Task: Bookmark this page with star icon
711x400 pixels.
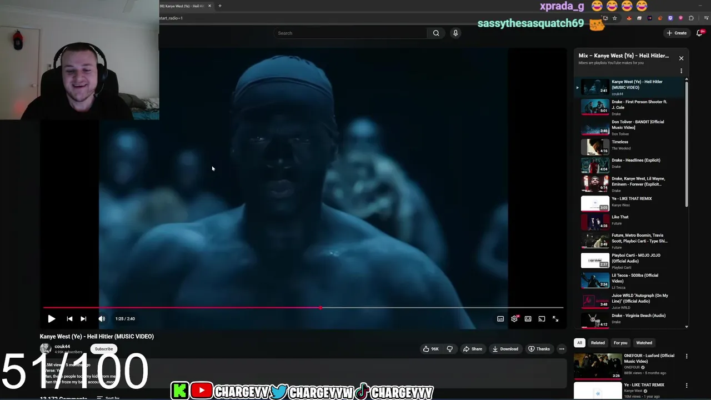Action: pyautogui.click(x=614, y=18)
